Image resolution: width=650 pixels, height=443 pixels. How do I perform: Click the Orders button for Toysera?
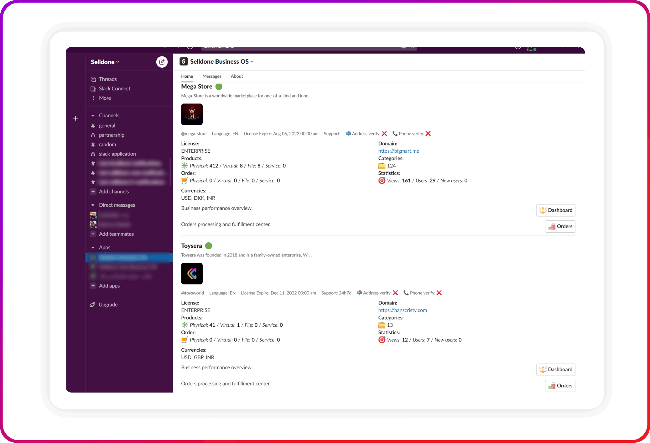pyautogui.click(x=560, y=386)
